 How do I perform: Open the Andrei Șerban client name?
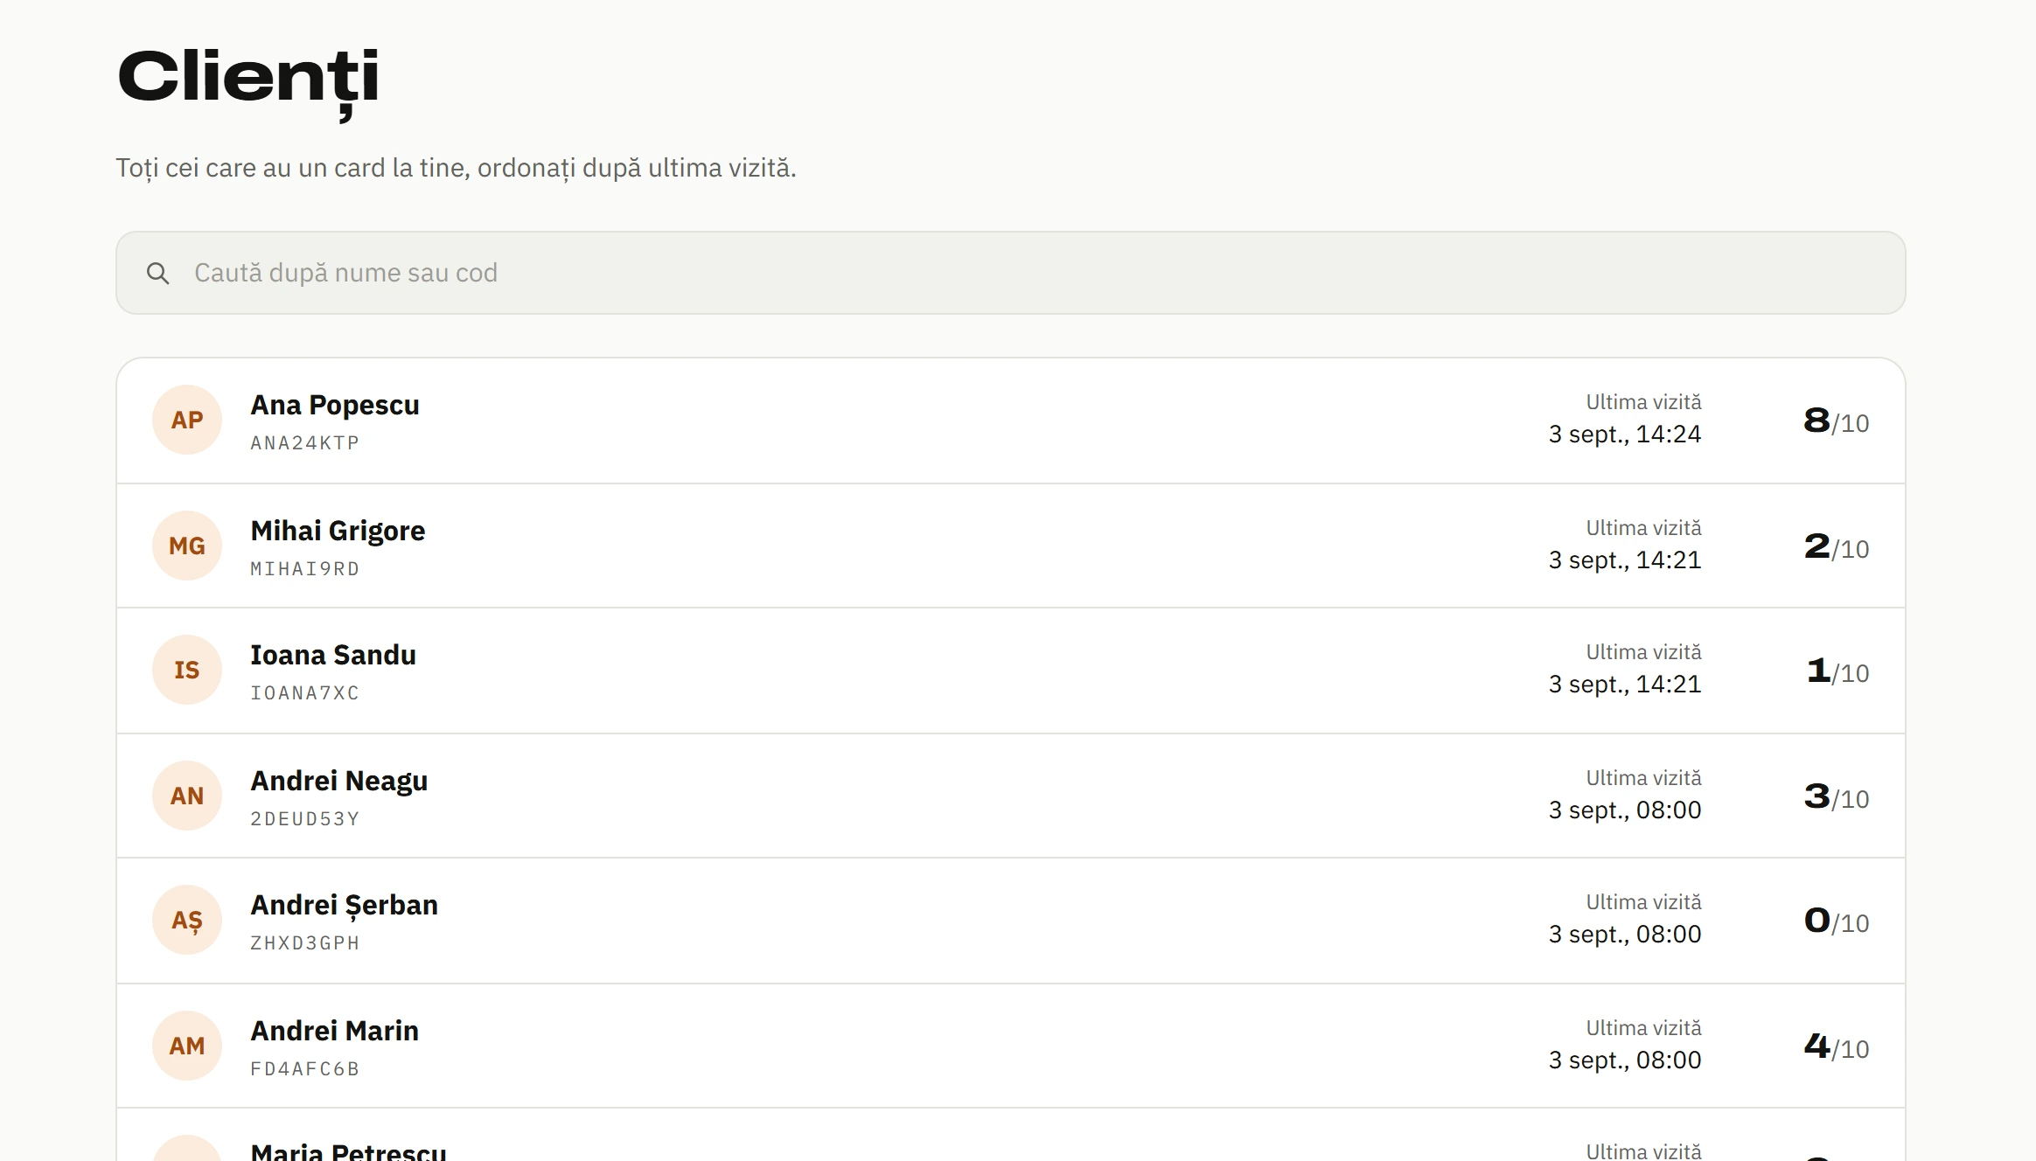coord(345,906)
